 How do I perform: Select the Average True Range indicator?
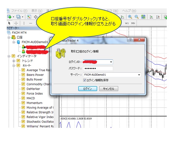tap(38, 70)
